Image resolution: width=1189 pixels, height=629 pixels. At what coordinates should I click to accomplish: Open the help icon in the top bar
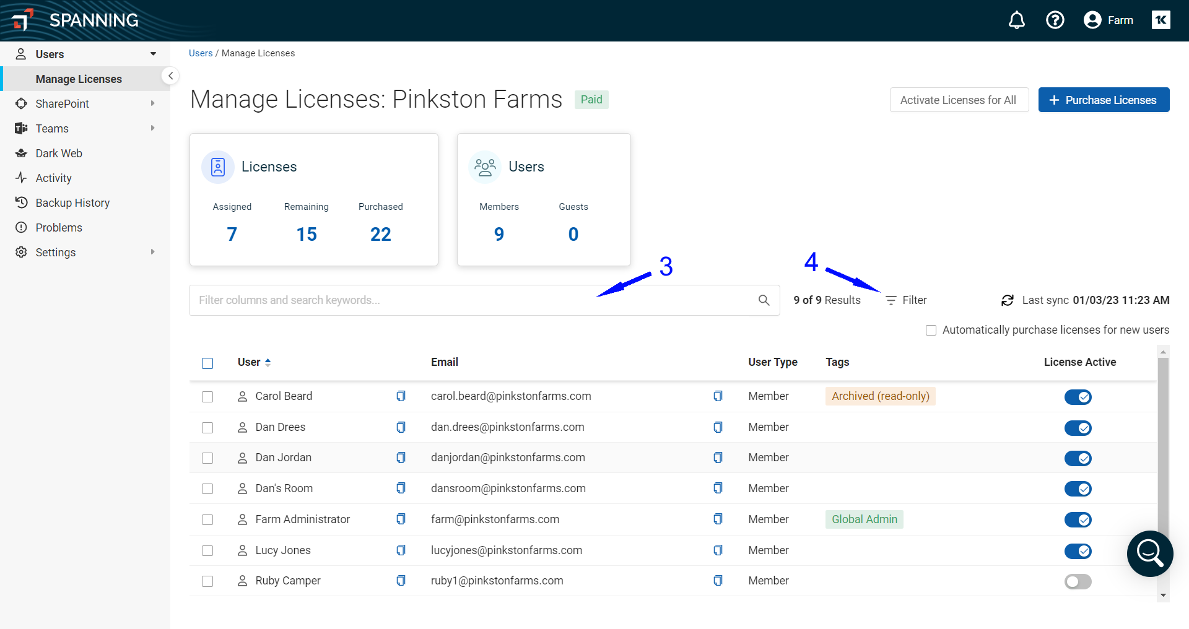tap(1055, 20)
